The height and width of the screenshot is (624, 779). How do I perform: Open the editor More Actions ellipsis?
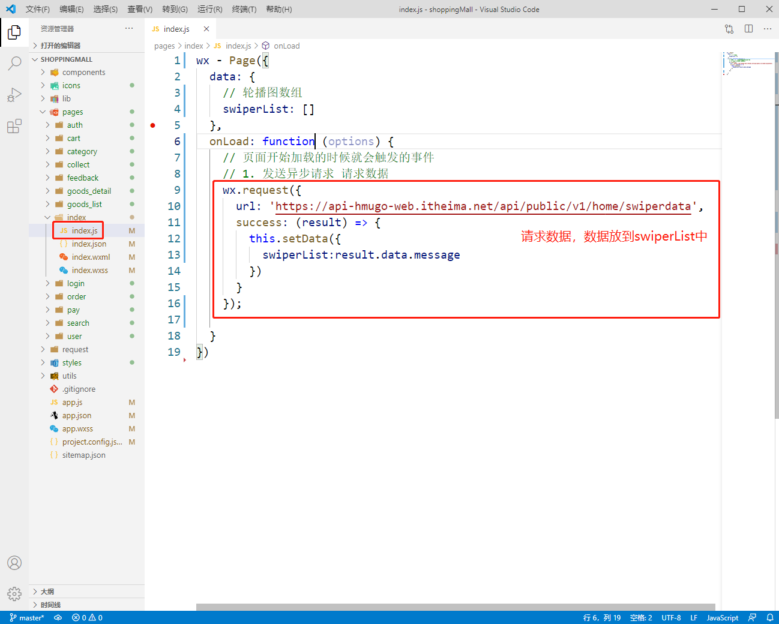(768, 29)
